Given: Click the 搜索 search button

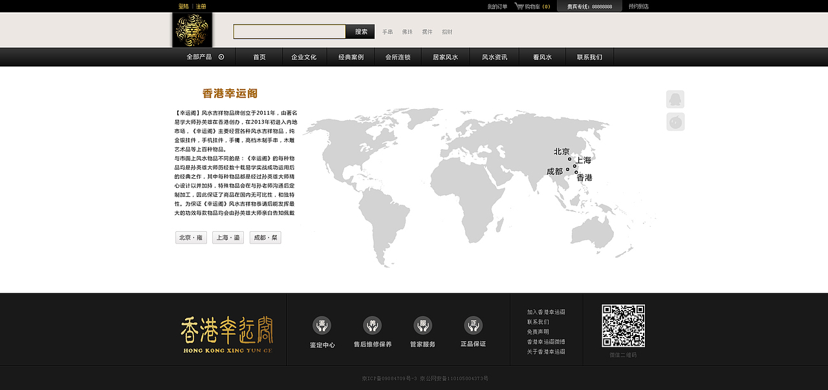Looking at the screenshot, I should 361,32.
